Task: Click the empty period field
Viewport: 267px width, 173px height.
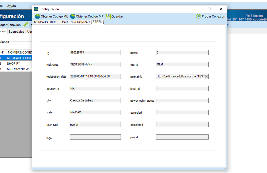Action: click(182, 137)
